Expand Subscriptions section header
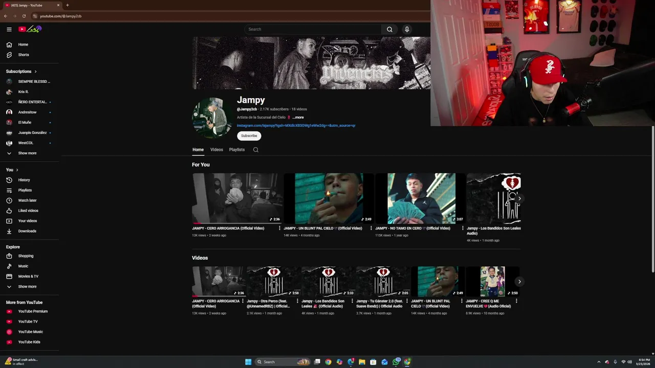Viewport: 655px width, 368px height. click(21, 72)
